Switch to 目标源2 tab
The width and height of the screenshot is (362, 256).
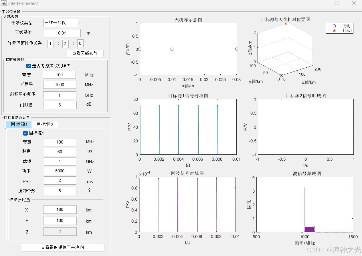(45, 124)
